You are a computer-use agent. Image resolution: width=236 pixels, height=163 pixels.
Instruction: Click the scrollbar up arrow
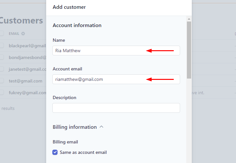pyautogui.click(x=189, y=19)
